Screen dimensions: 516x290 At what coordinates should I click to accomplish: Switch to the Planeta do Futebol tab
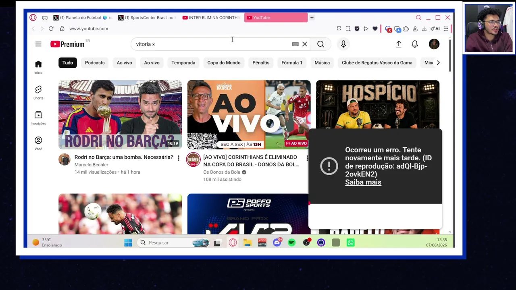pyautogui.click(x=83, y=18)
